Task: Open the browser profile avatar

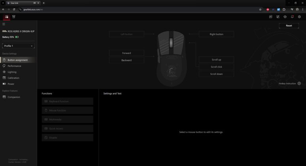Action: (x=297, y=9)
